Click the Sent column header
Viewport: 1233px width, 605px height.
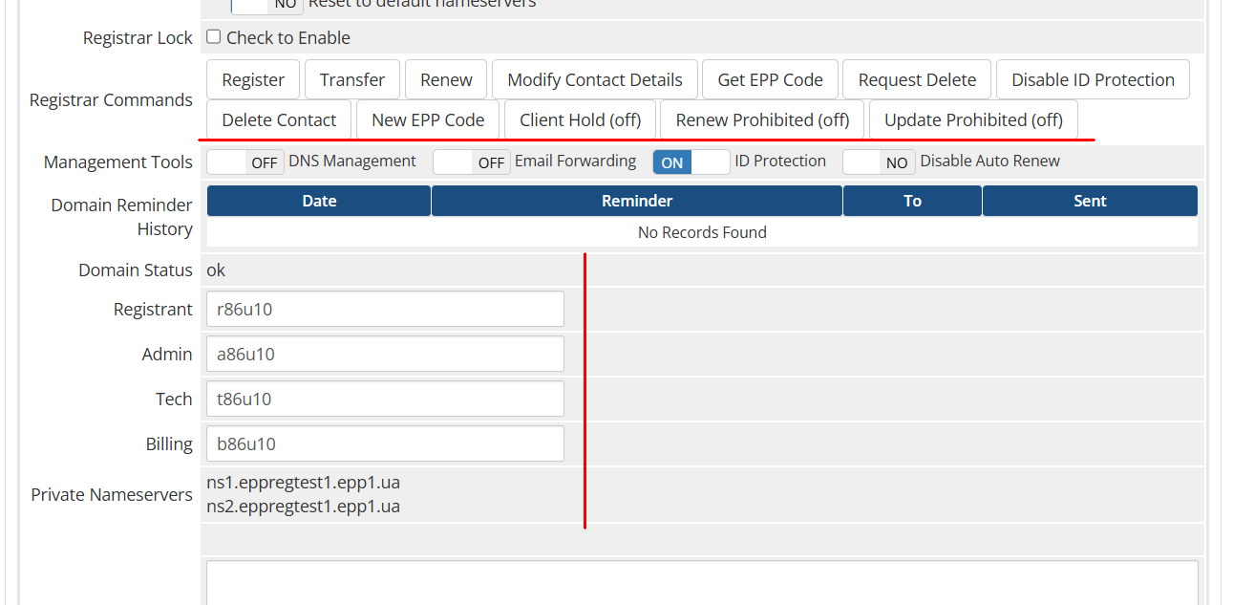click(1090, 201)
